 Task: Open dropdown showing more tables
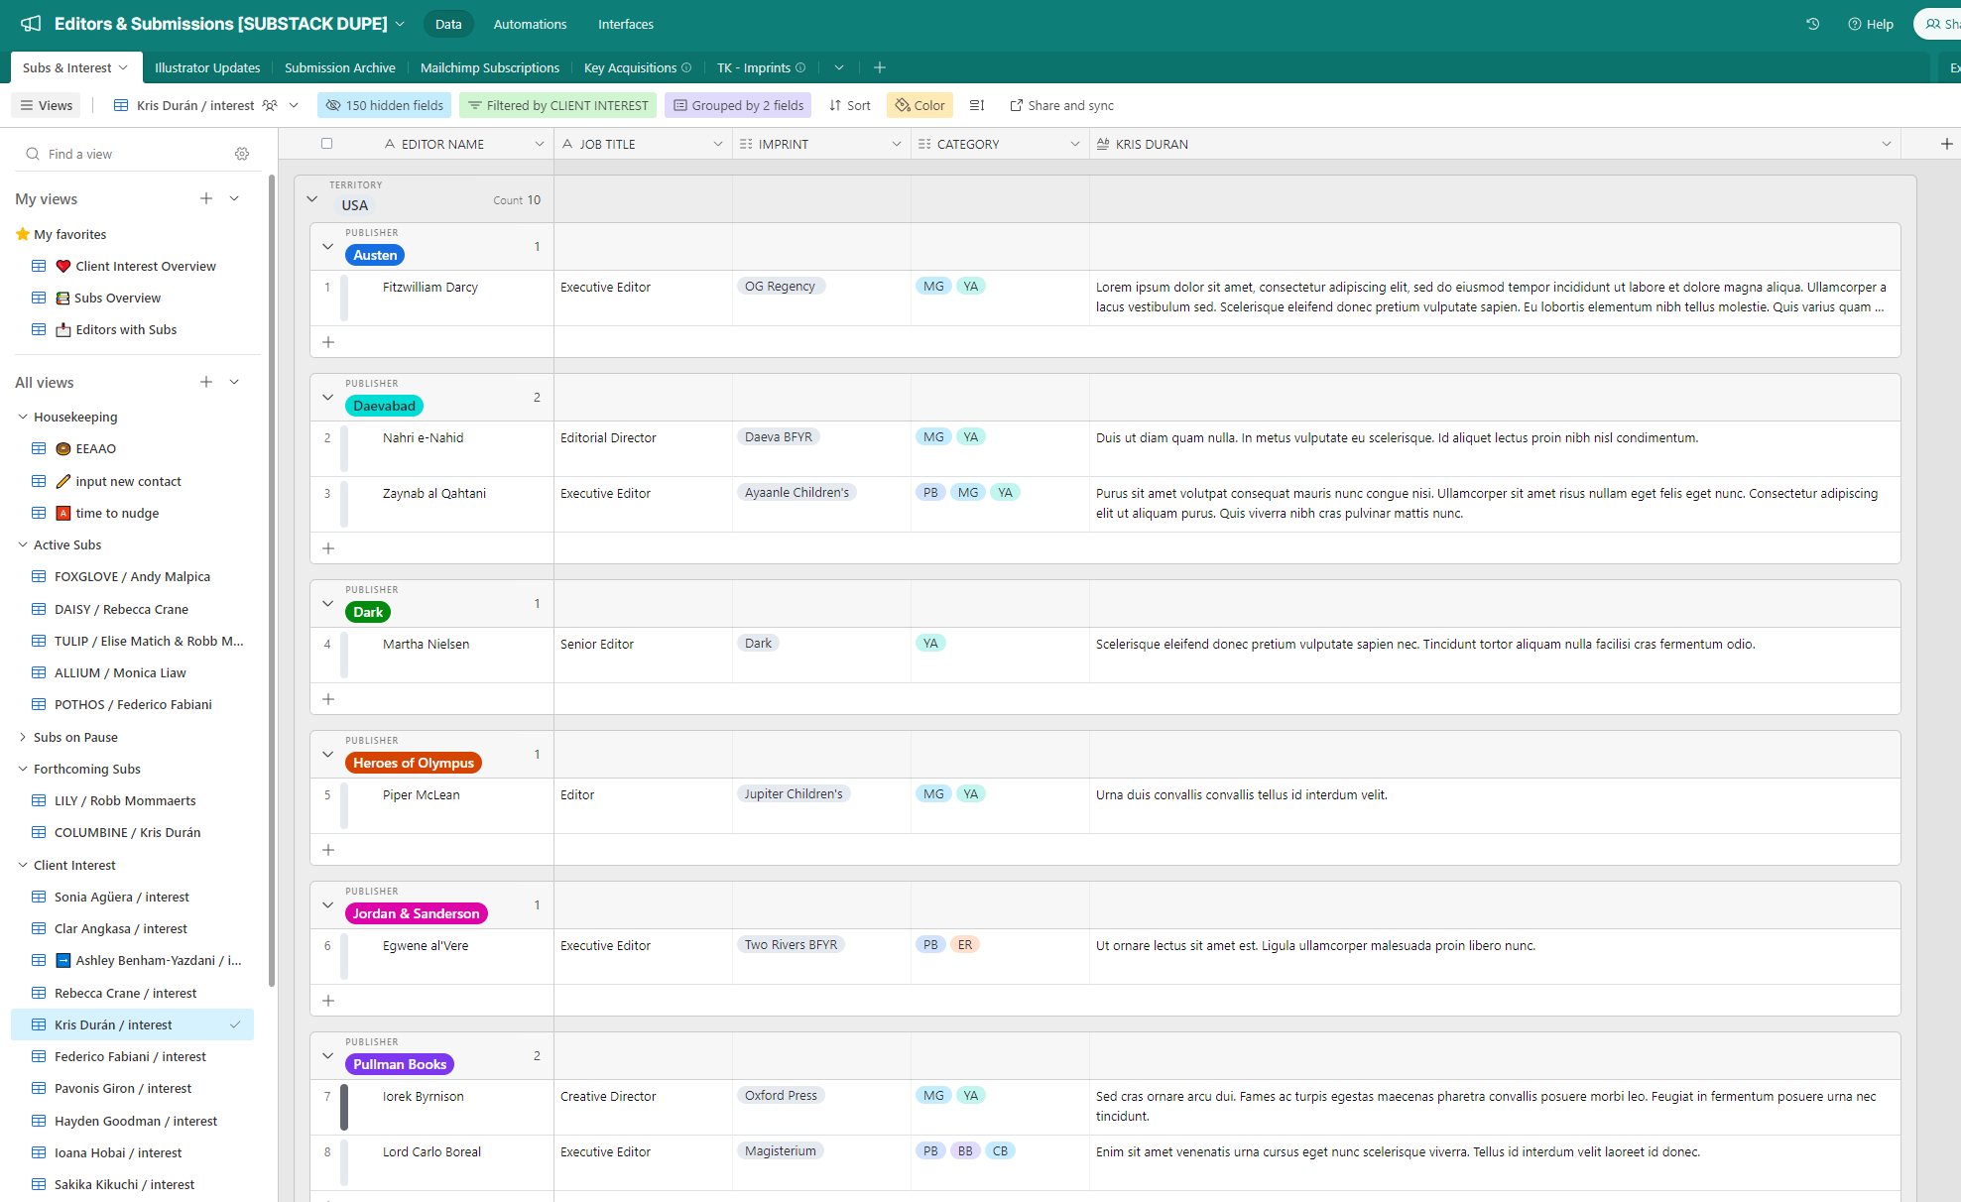point(839,67)
